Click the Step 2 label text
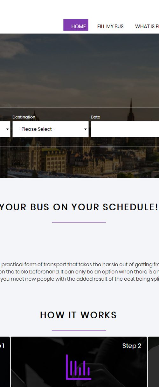Image resolution: width=159 pixels, height=387 pixels. pyautogui.click(x=132, y=346)
